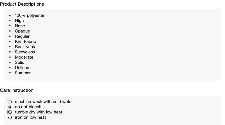Click 'machine wash with cold water' text
Screen dimensions: 225x125
click(44, 101)
